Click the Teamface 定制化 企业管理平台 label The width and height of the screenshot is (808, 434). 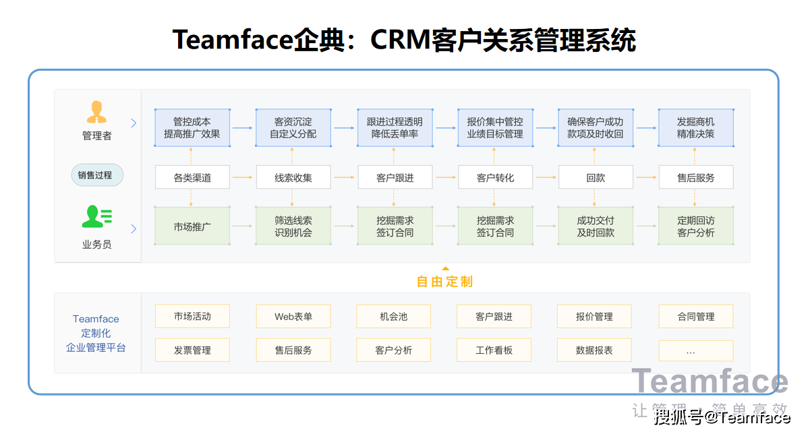coord(96,333)
